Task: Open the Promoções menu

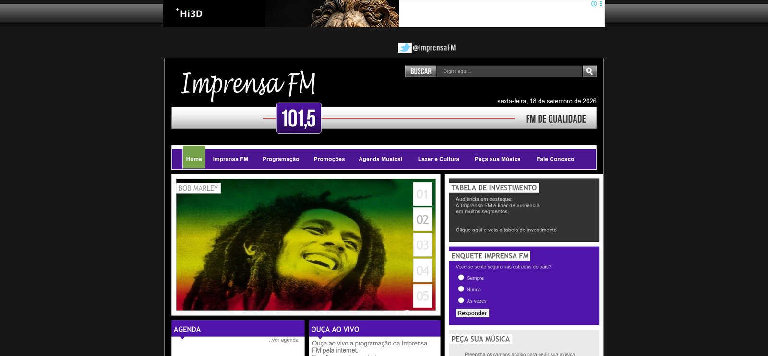Action: (329, 159)
